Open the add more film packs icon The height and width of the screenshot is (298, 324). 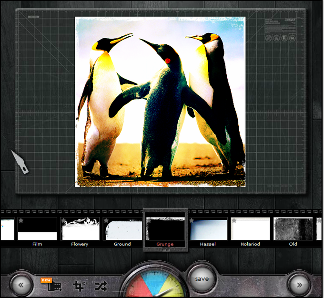coord(54,286)
